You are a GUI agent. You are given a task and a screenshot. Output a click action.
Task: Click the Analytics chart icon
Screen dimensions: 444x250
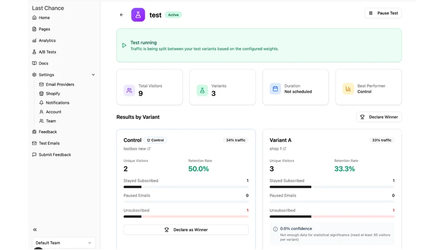[34, 41]
